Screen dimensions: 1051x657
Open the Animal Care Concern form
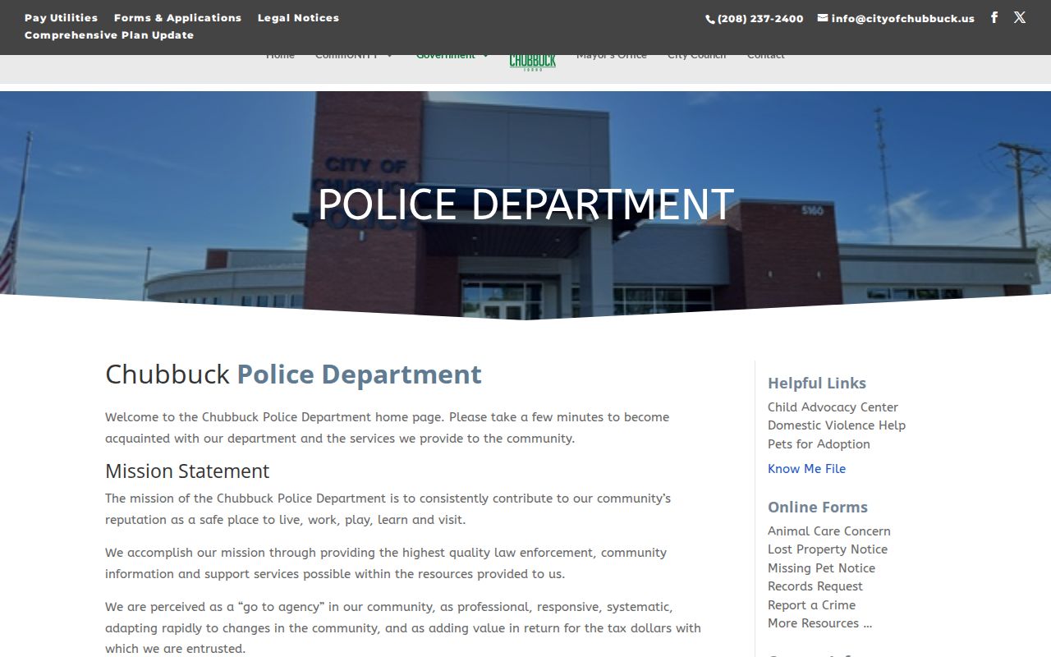click(x=829, y=531)
